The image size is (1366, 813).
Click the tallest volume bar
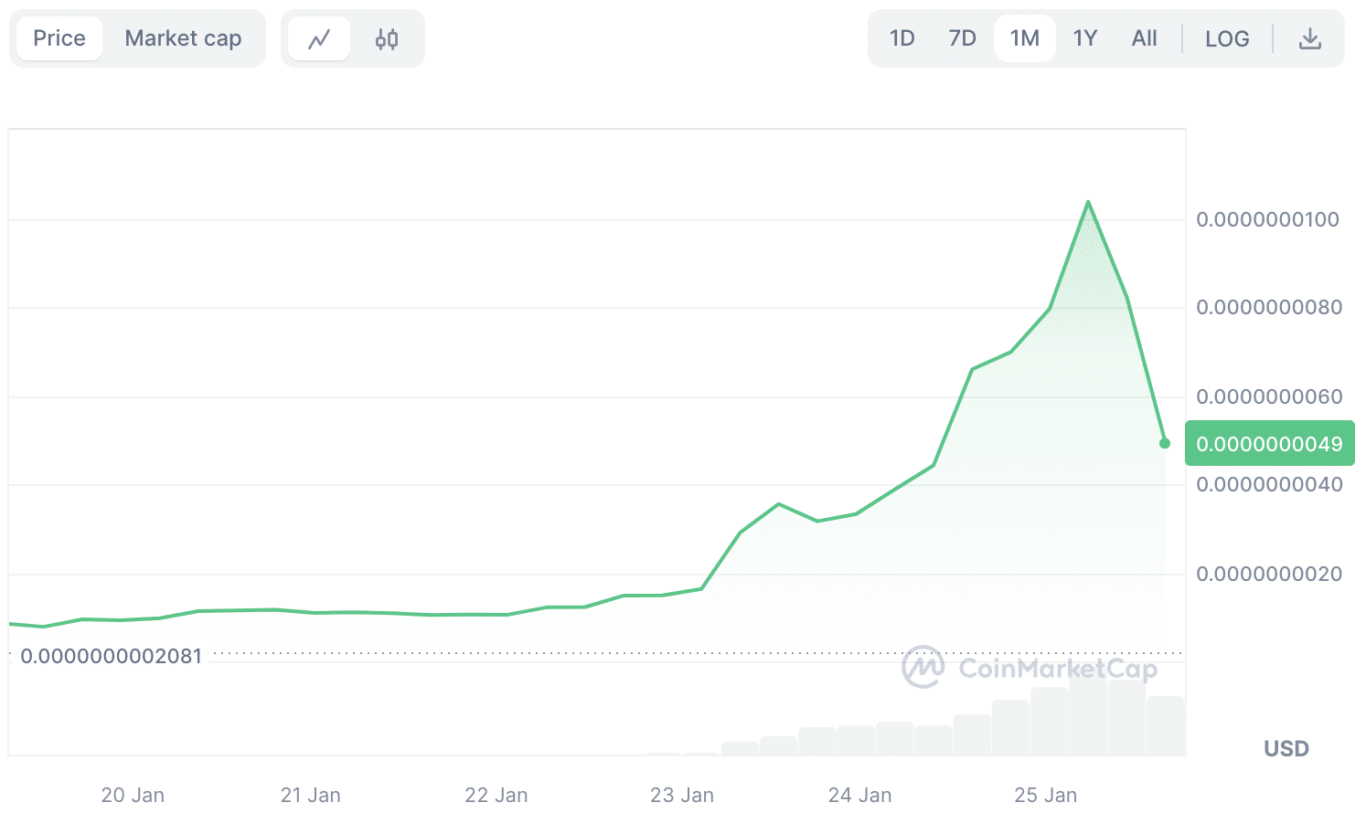[1088, 717]
